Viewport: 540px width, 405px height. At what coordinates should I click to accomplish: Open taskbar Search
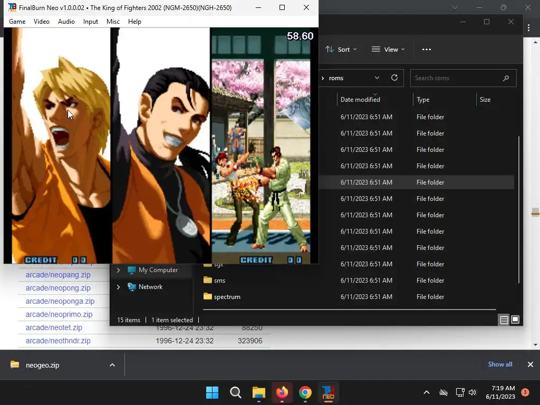(x=236, y=392)
